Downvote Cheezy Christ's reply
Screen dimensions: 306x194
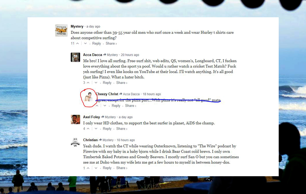click(105, 106)
